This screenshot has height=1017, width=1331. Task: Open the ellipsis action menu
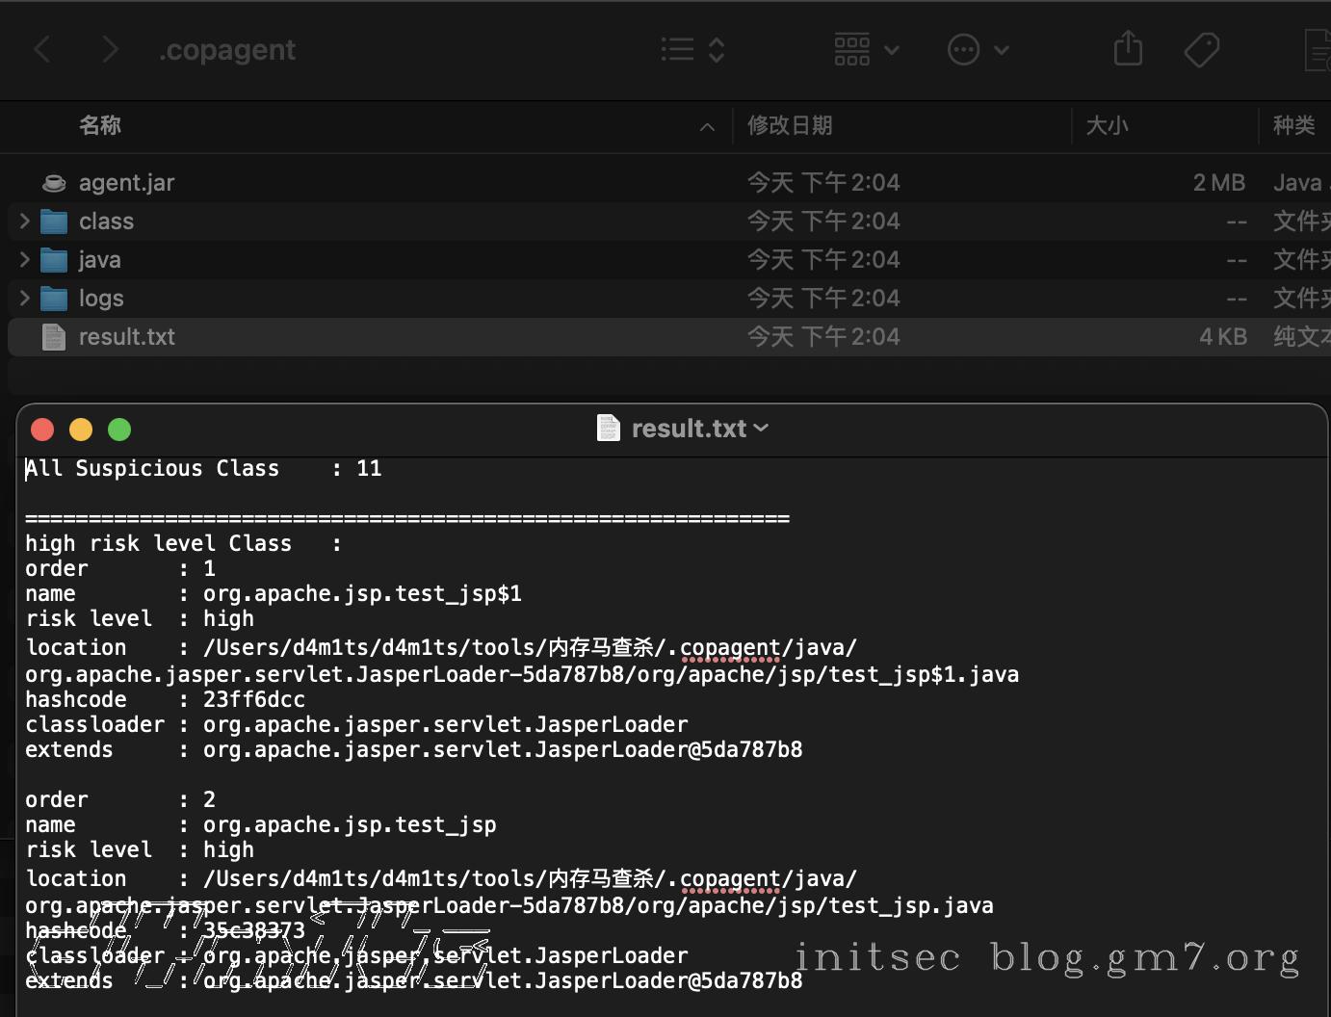(x=978, y=49)
